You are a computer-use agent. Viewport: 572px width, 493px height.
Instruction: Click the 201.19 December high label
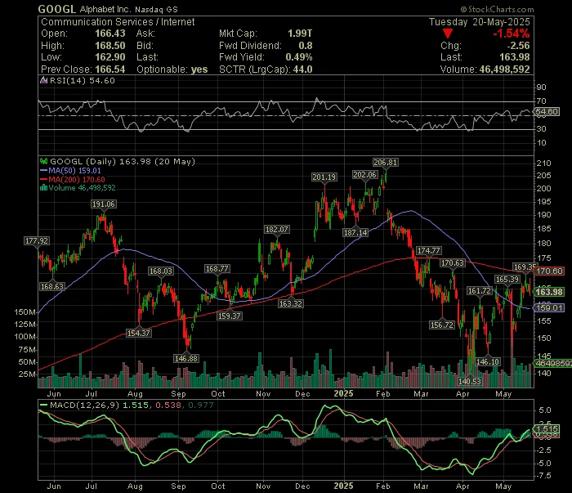pyautogui.click(x=324, y=177)
